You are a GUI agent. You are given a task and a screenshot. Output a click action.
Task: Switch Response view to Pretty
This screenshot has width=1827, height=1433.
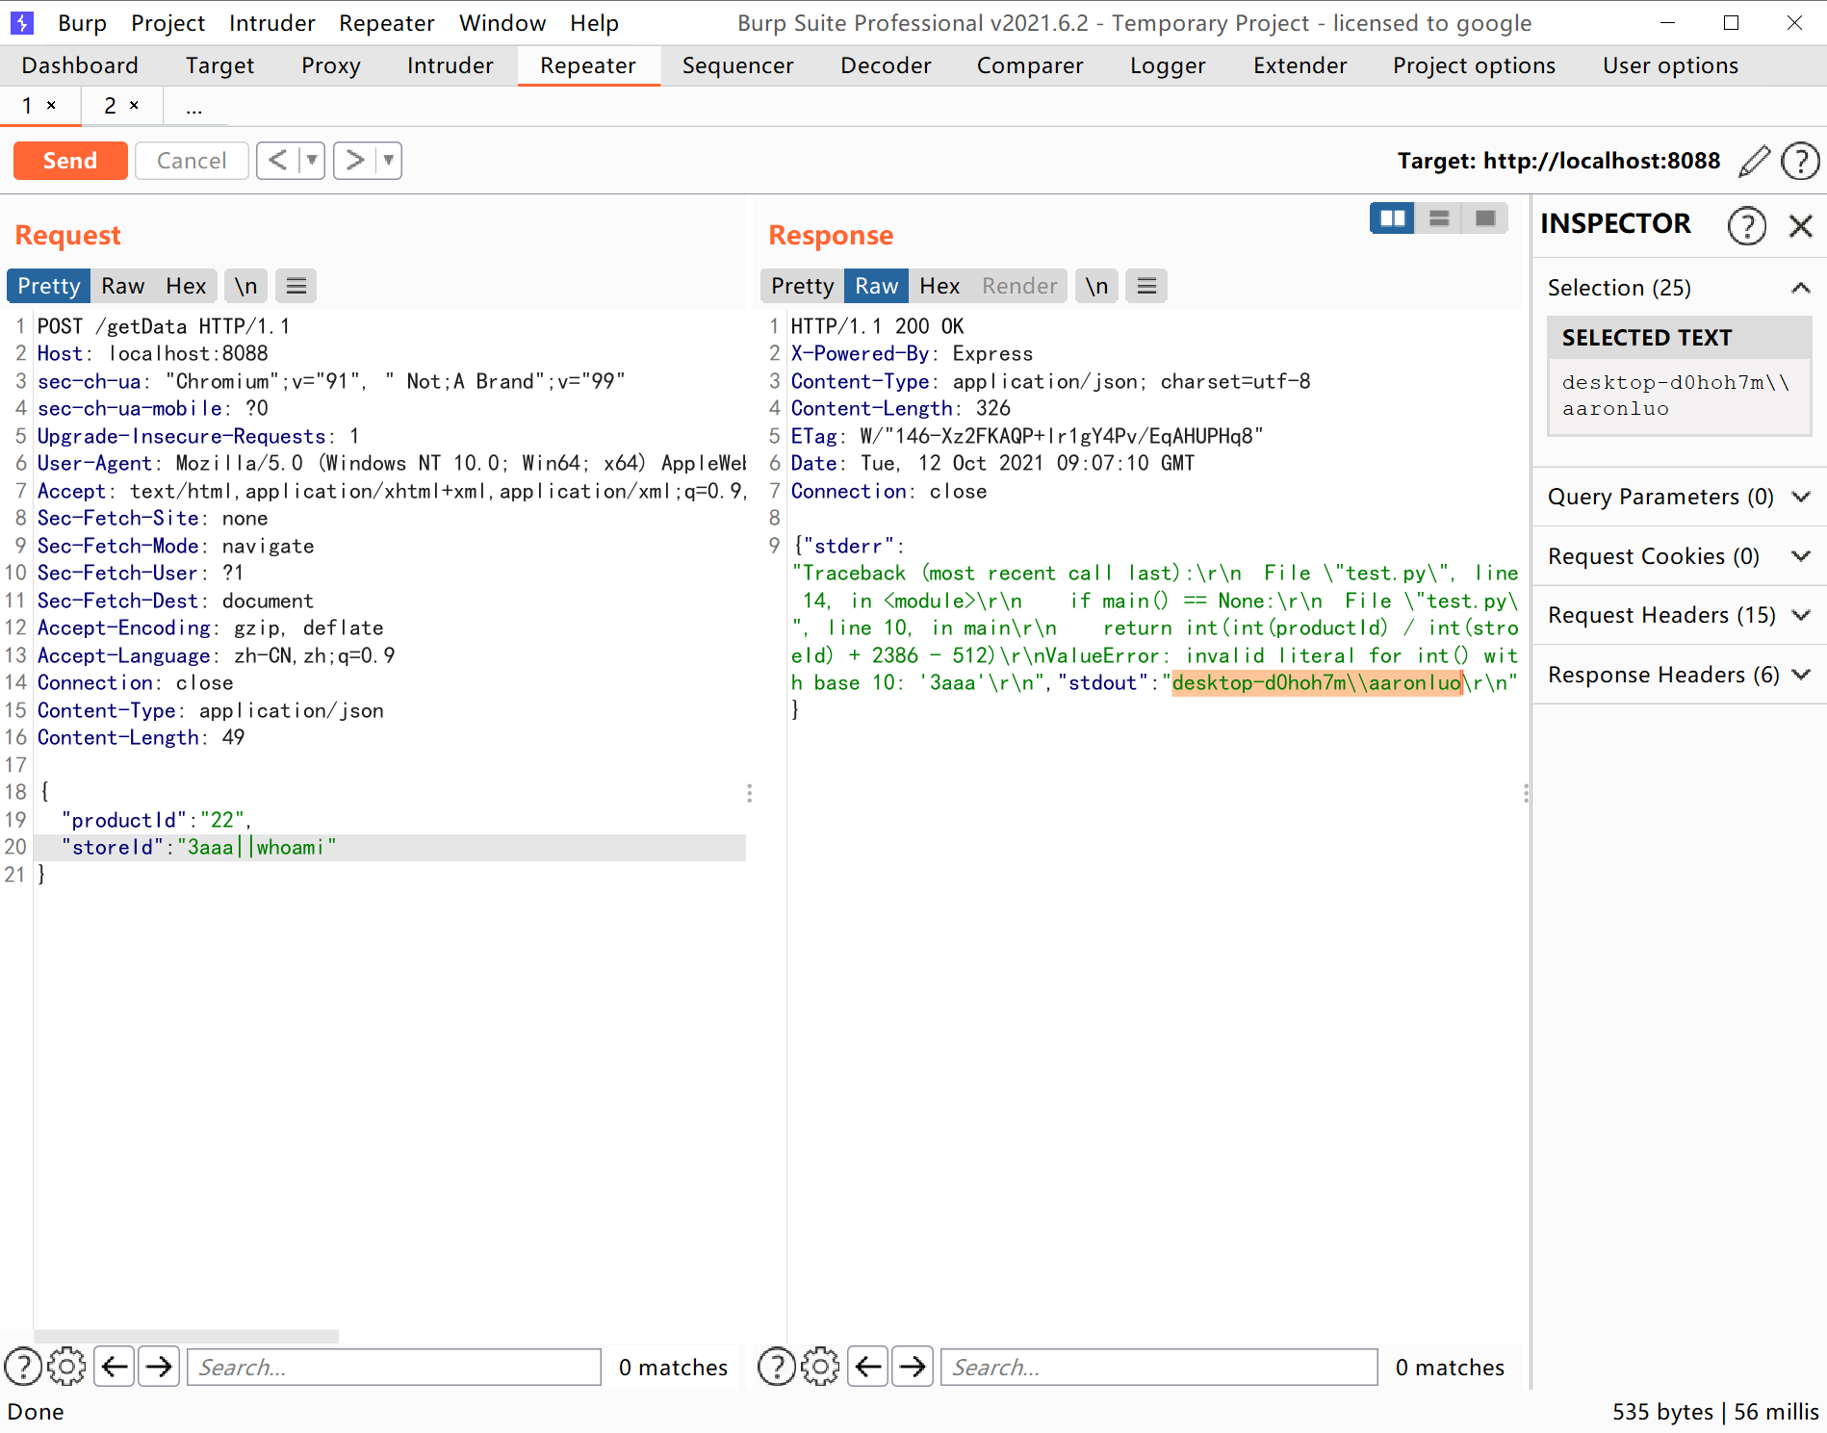[802, 286]
